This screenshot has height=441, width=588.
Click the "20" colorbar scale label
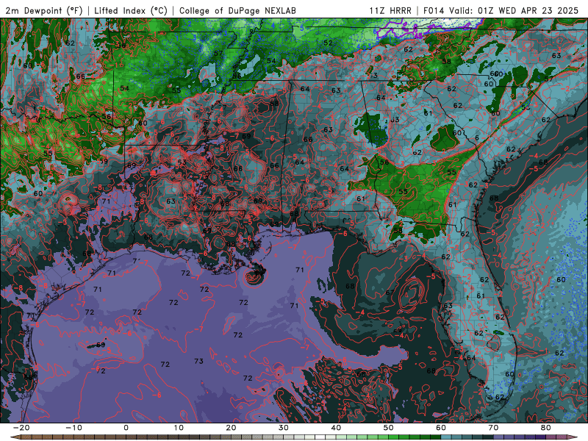[x=231, y=428]
